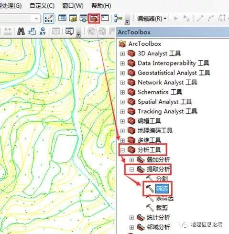Expand the 统计分析 toolset node

tap(131, 218)
